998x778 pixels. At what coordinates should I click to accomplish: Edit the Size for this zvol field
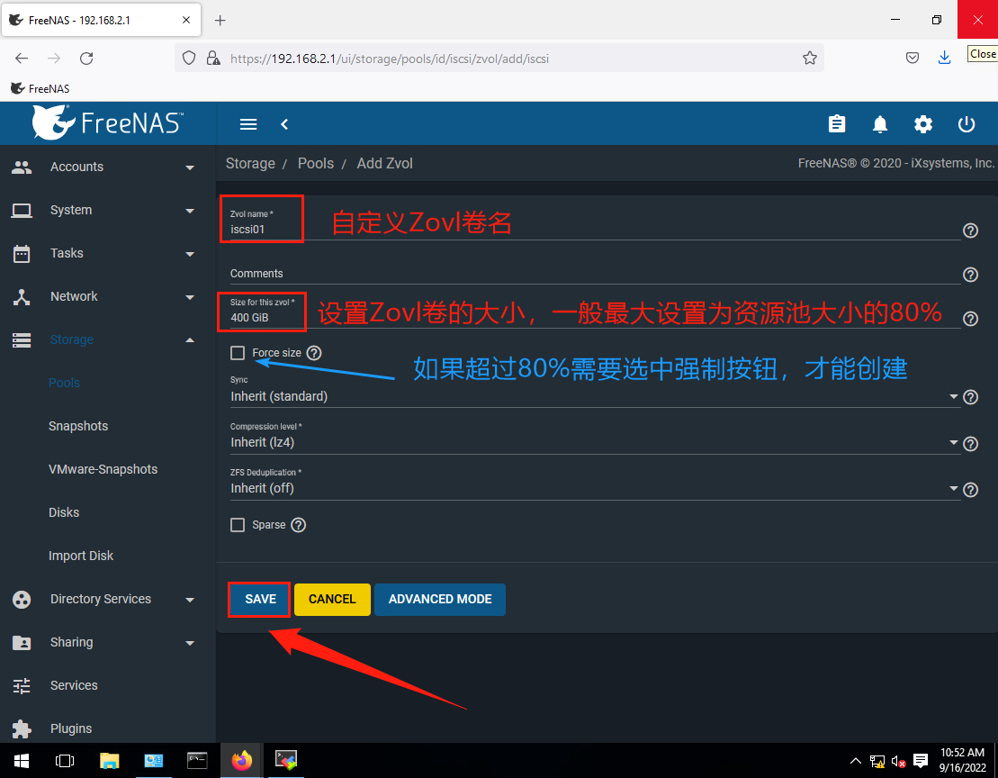click(594, 317)
